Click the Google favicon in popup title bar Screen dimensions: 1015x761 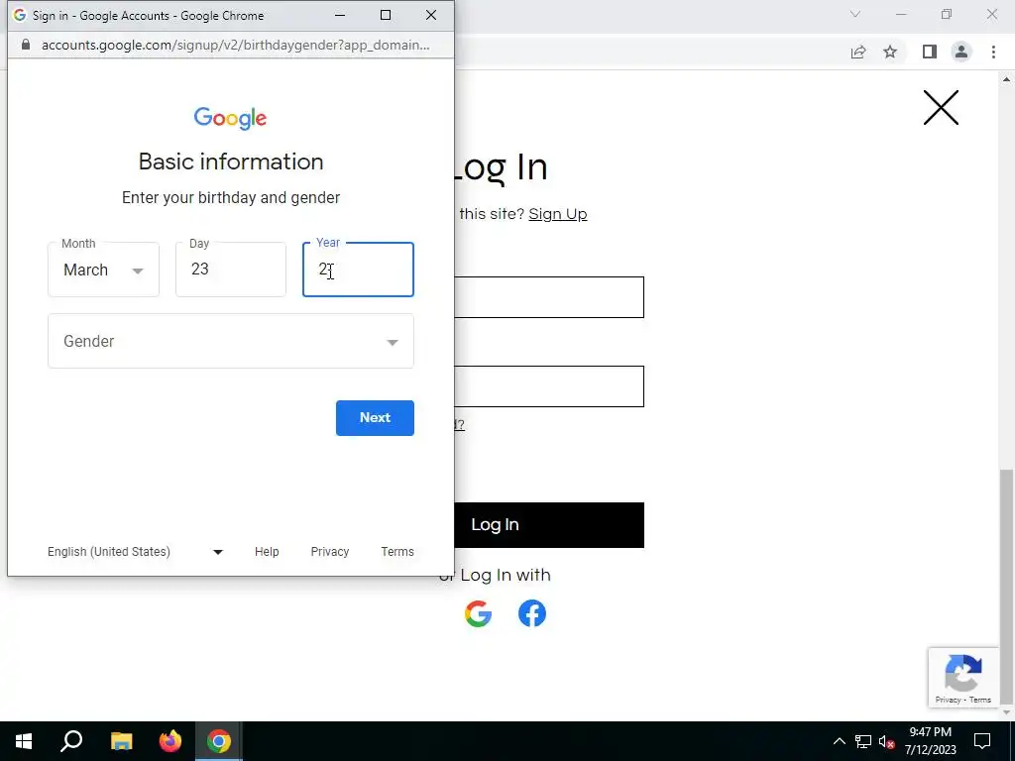(x=20, y=15)
